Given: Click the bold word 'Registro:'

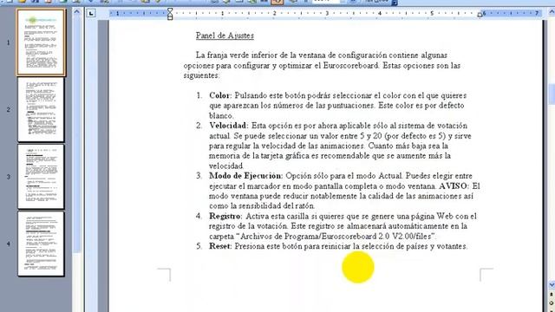Looking at the screenshot, I should 225,216.
